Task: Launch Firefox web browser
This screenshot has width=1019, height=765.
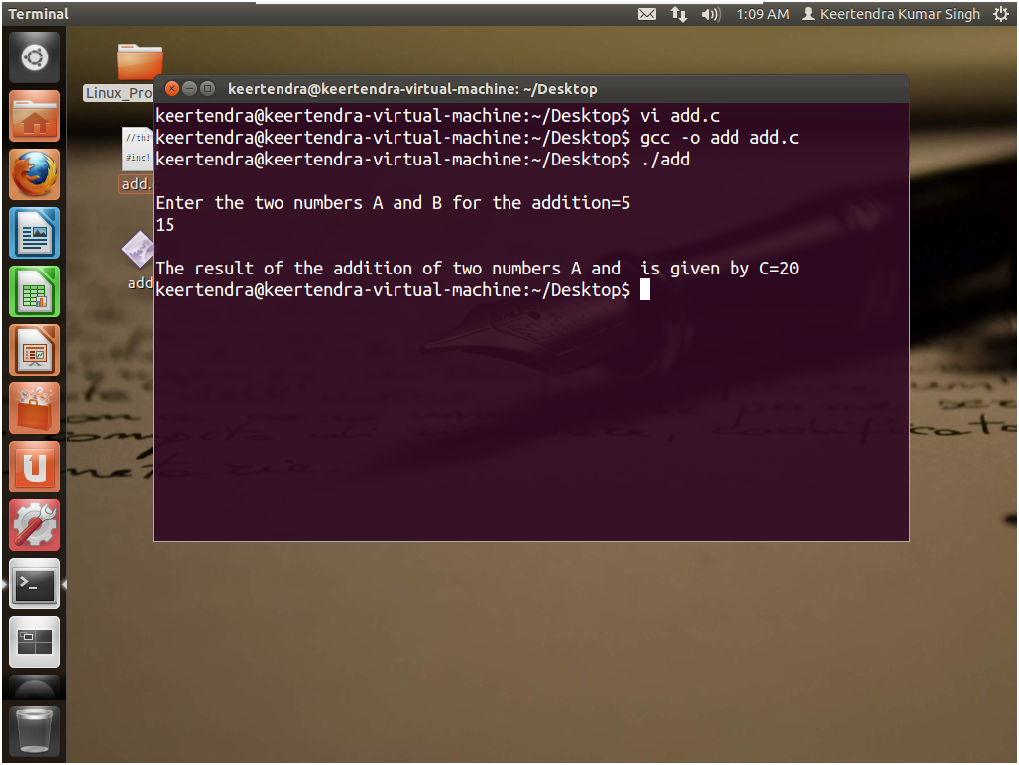Action: 35,174
